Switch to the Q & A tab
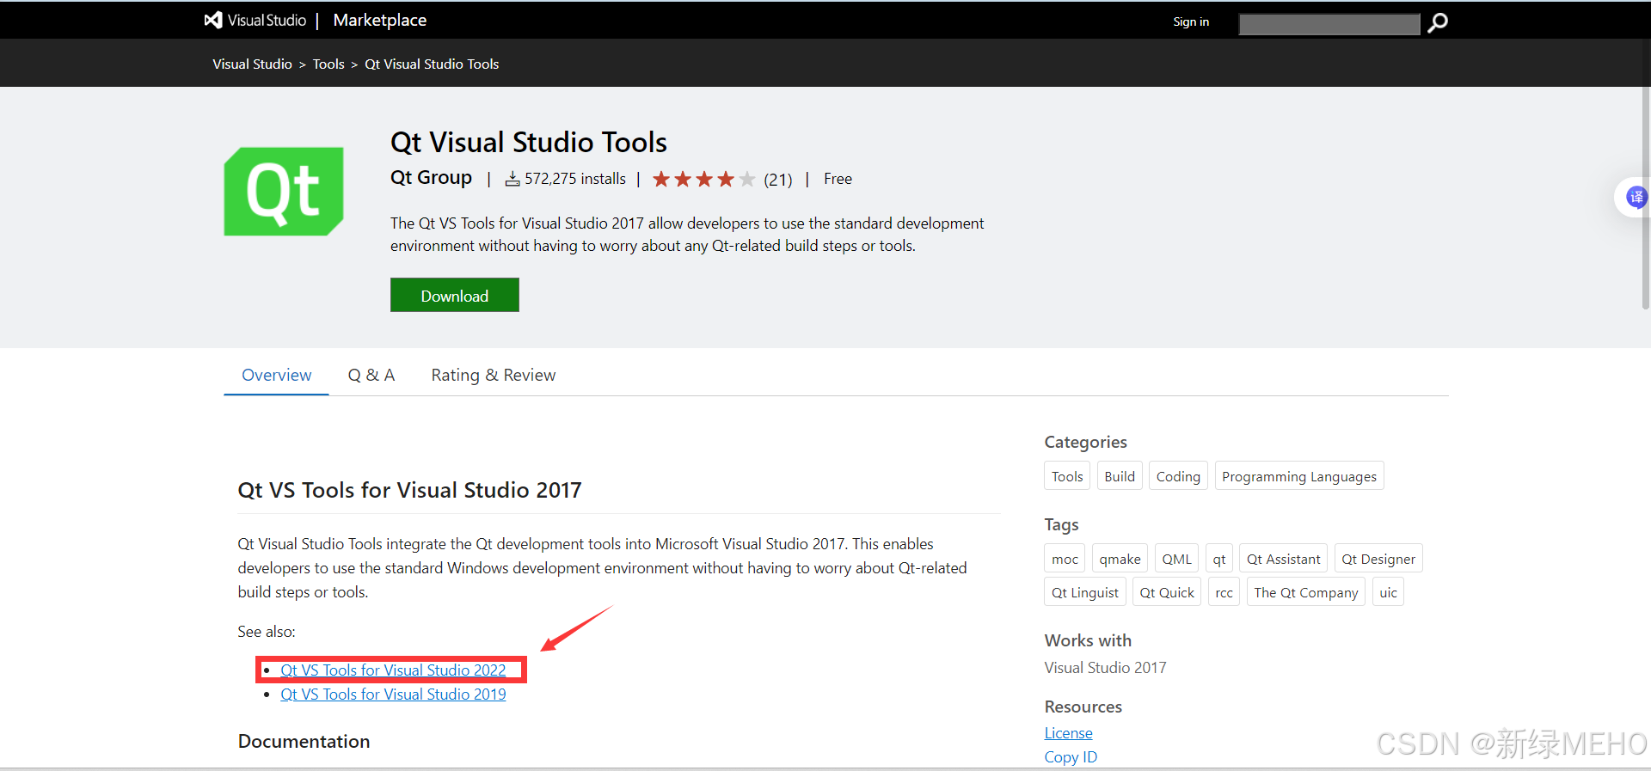The width and height of the screenshot is (1651, 771). point(371,375)
